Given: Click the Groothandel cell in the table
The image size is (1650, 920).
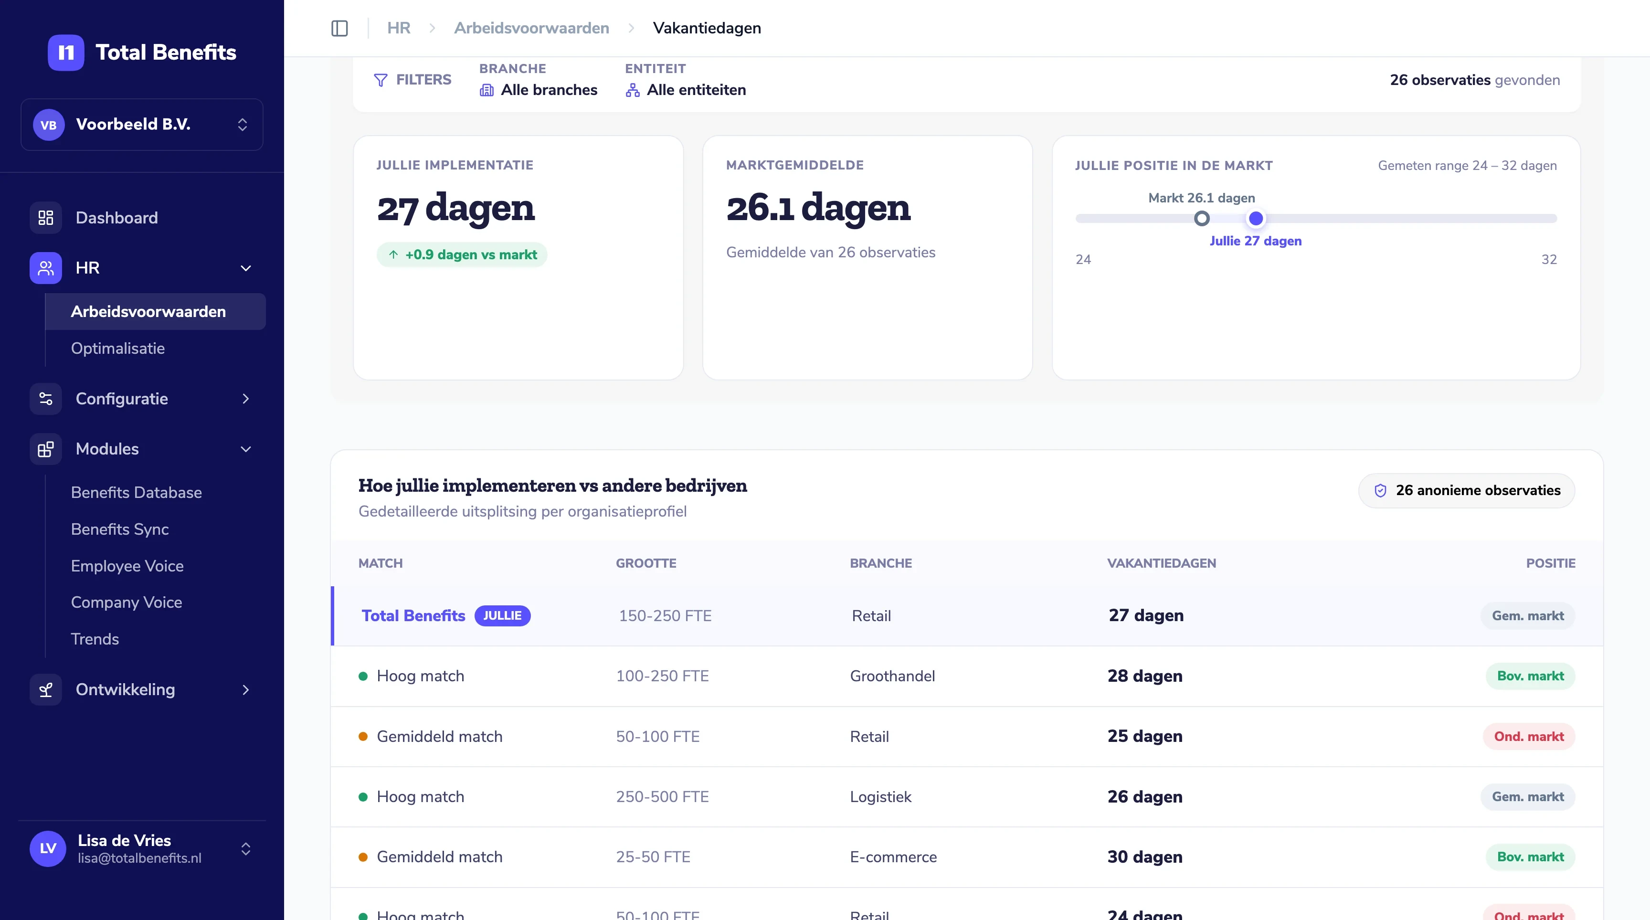Looking at the screenshot, I should [x=892, y=677].
